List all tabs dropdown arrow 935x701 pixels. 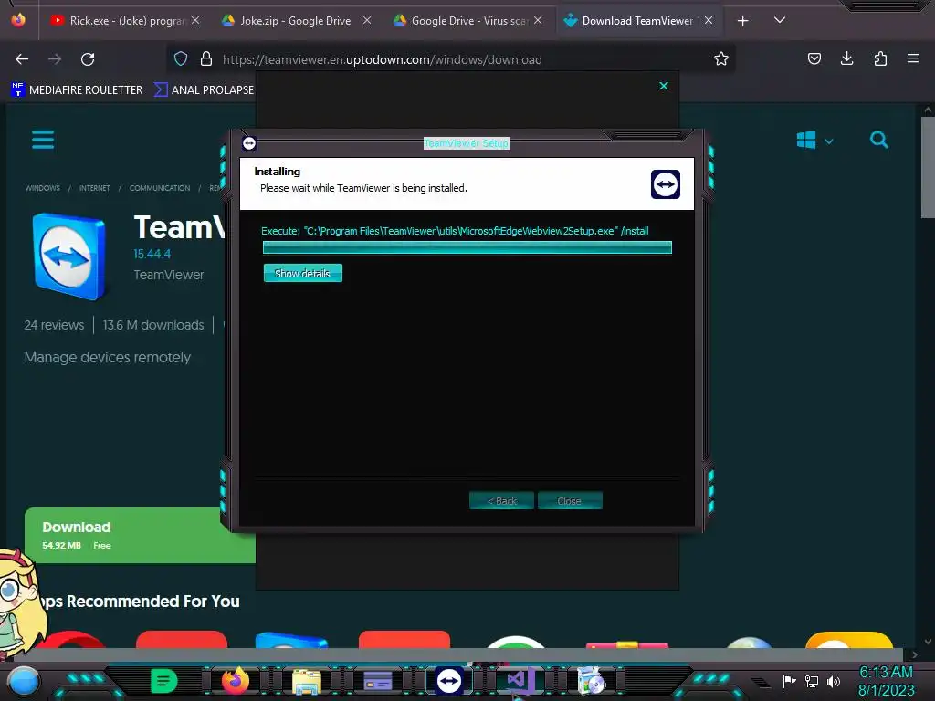tap(780, 20)
